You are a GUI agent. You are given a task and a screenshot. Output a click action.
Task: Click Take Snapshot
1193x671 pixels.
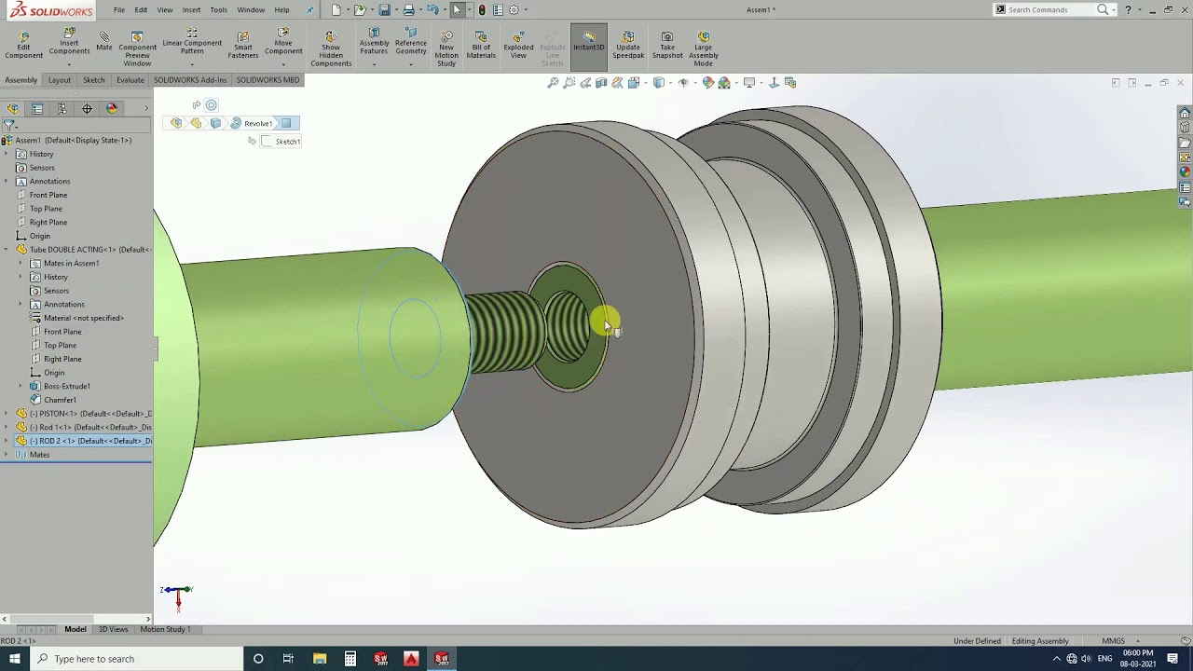point(667,46)
